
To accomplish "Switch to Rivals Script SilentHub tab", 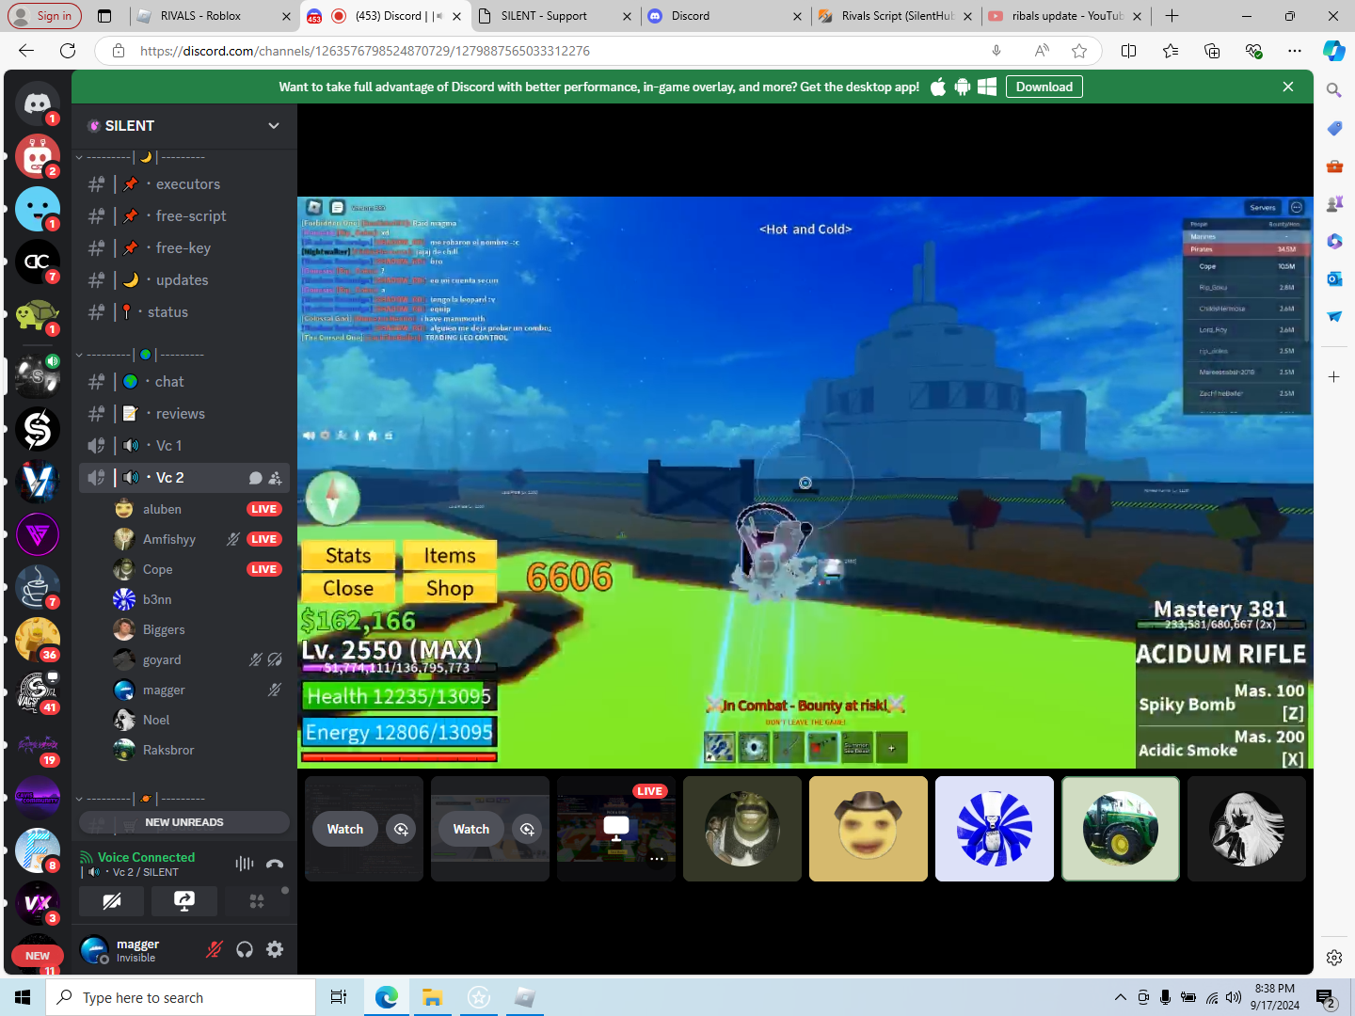I will (896, 16).
